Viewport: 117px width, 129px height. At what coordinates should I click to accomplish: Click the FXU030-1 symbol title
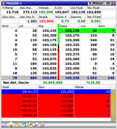14,3
